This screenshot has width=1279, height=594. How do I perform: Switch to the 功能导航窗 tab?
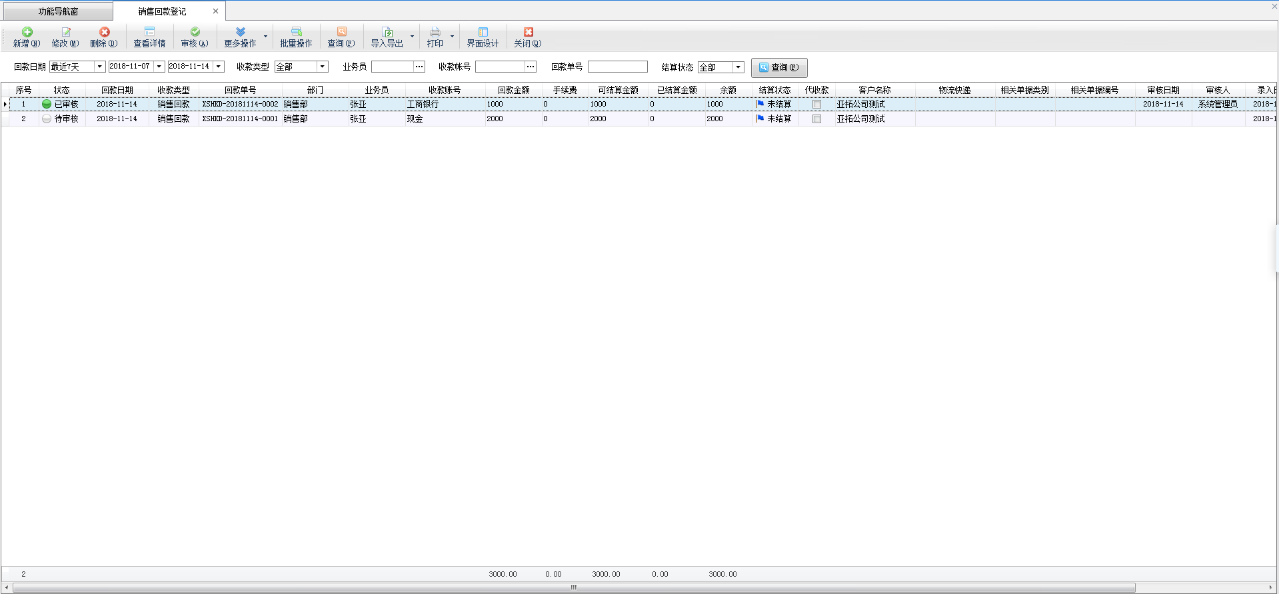(58, 11)
